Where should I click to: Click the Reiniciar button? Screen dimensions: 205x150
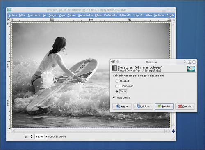pos(143,106)
